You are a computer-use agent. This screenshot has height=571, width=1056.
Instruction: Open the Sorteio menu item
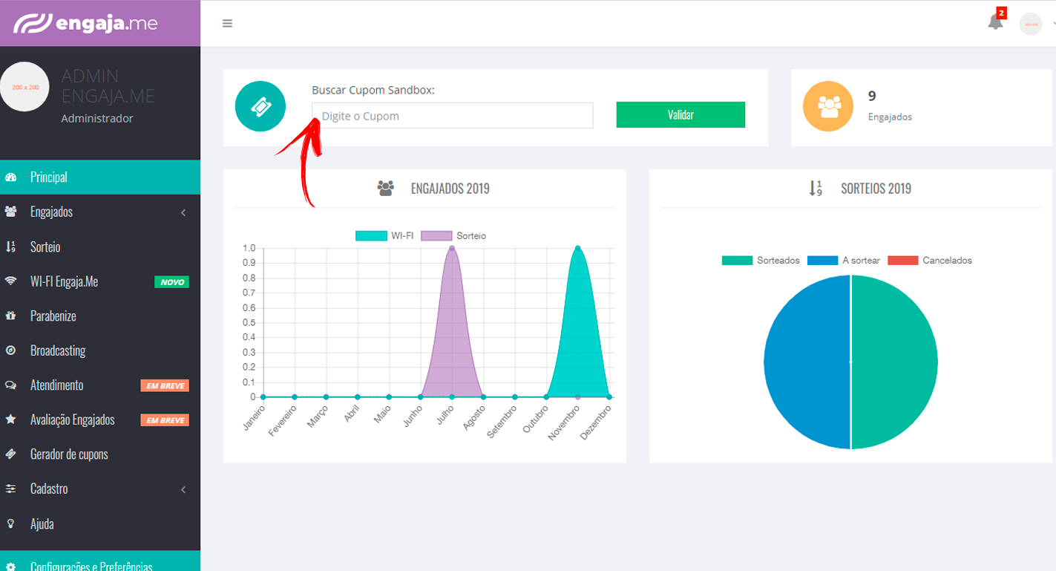tap(100, 247)
